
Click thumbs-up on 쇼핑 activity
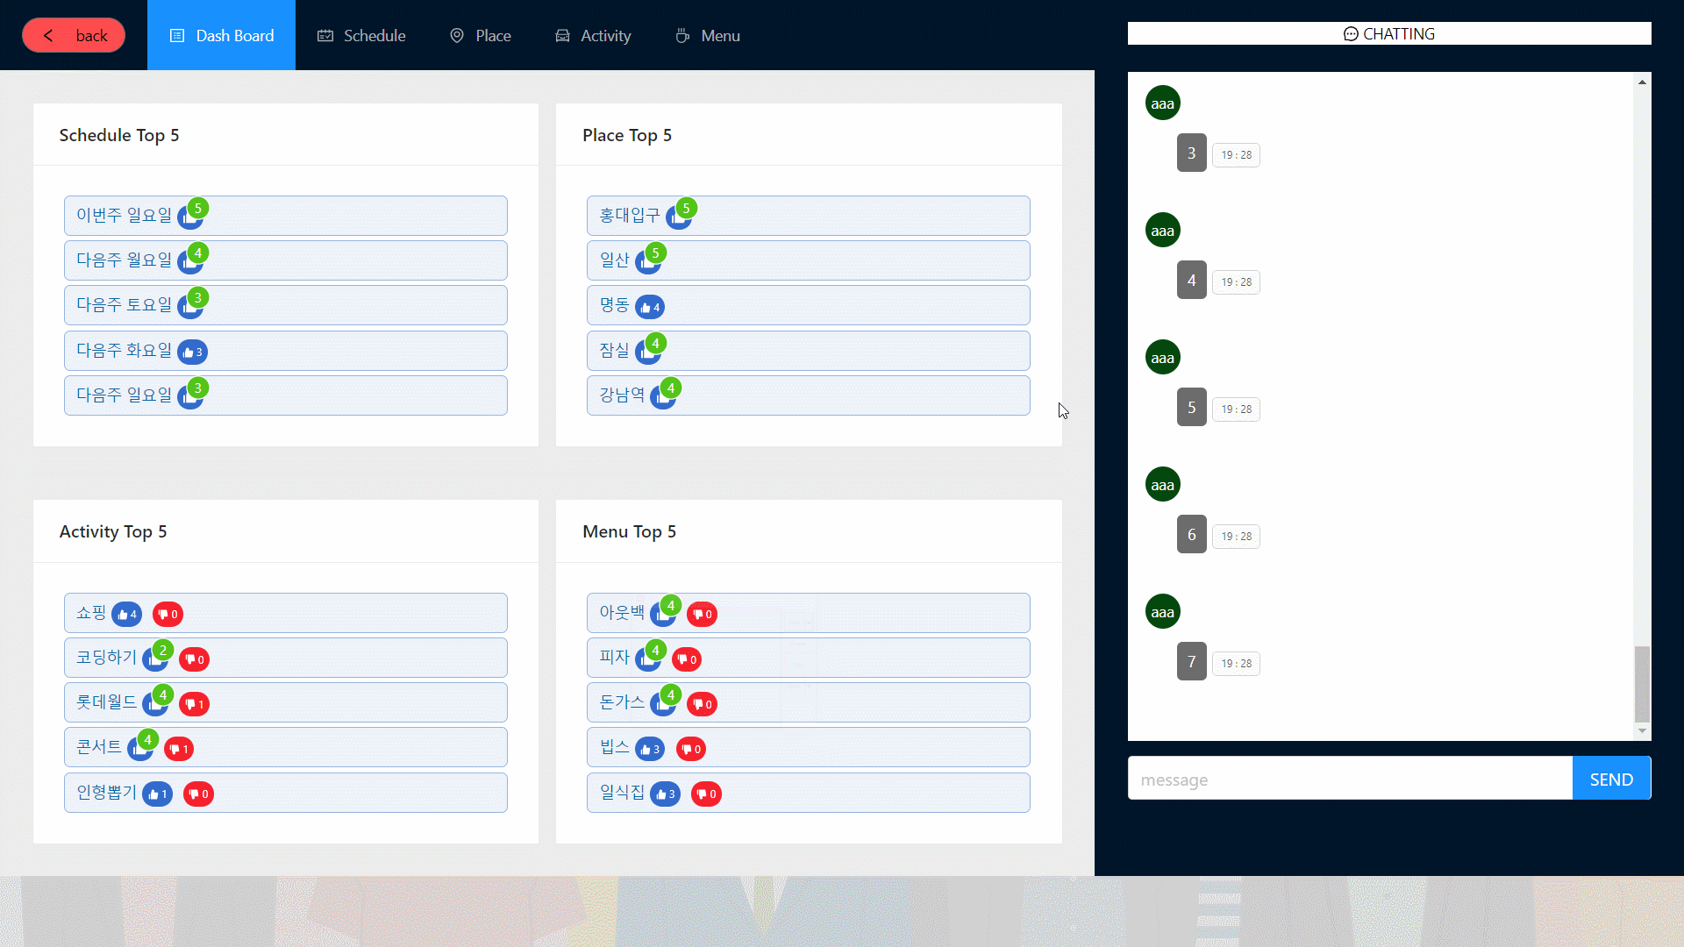127,614
